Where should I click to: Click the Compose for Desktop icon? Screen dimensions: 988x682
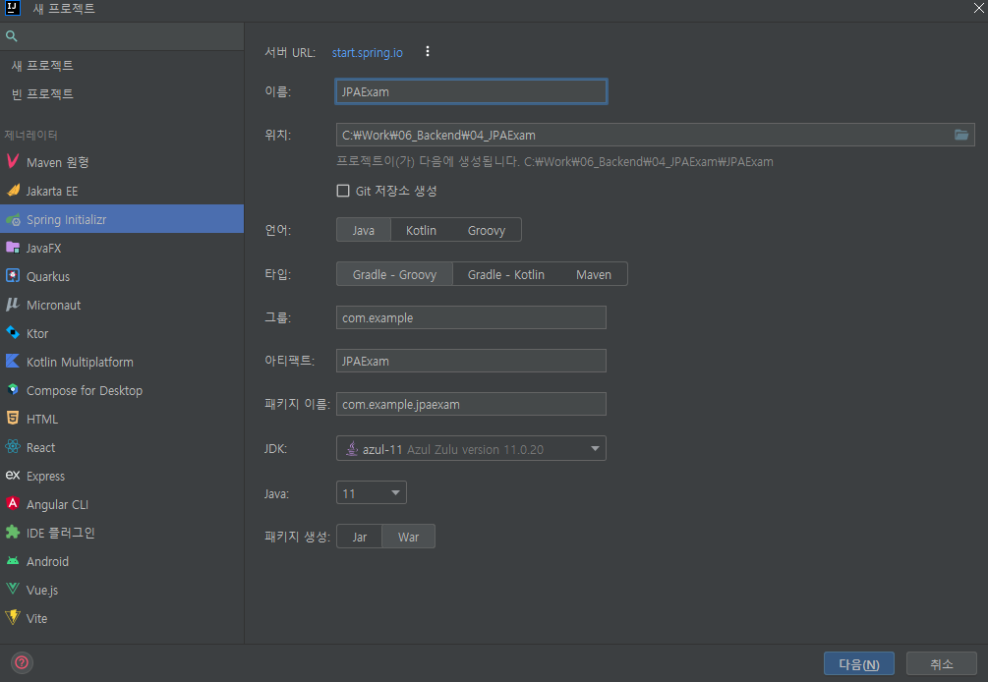[x=13, y=390]
